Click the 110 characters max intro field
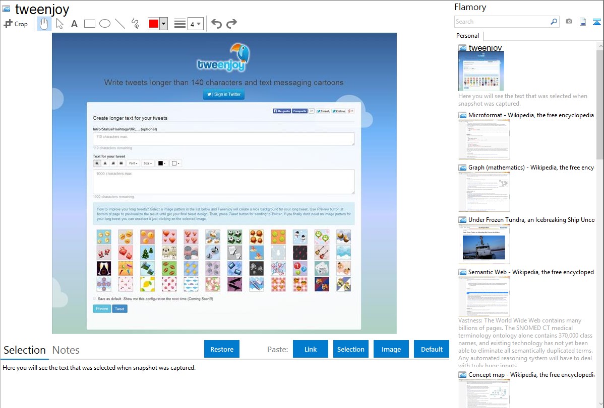Viewport: 604px width, 408px height. [223, 139]
